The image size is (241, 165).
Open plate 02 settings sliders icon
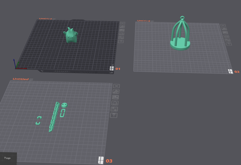tap(228, 40)
